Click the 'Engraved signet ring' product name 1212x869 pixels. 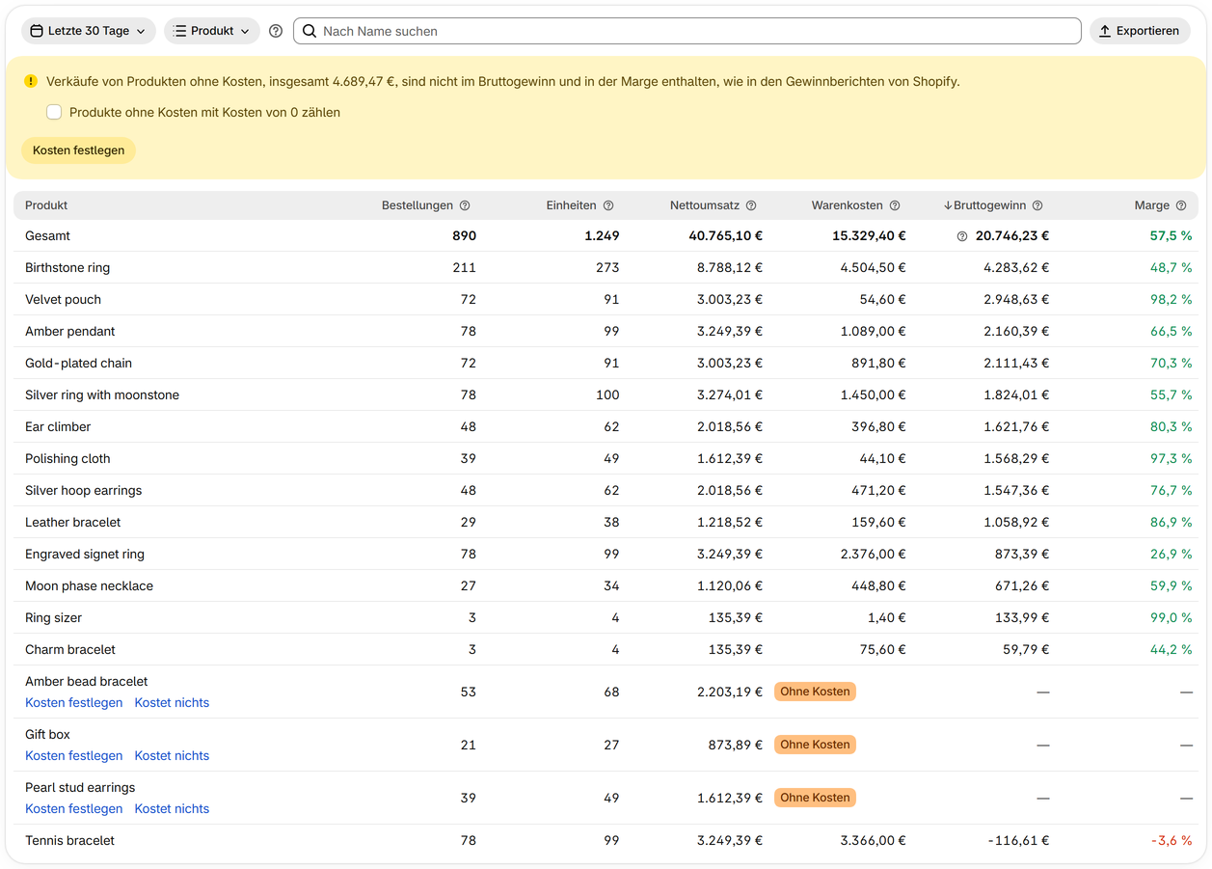(x=85, y=554)
